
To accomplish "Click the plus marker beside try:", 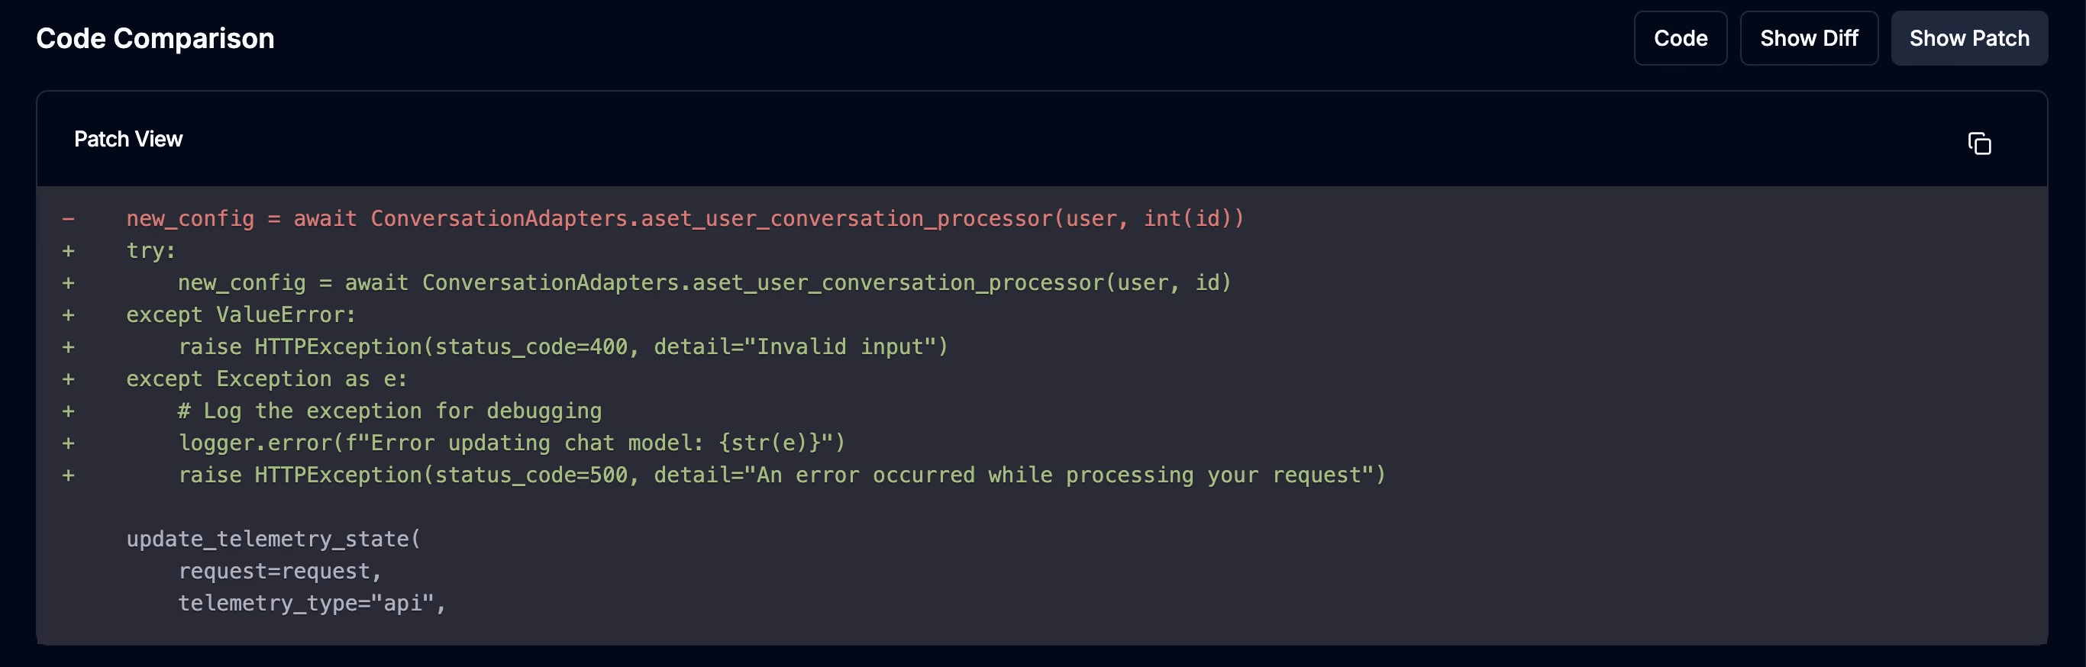I will [68, 250].
